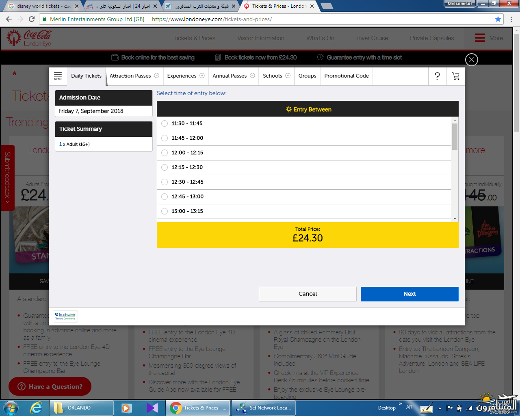Go back to previous page
This screenshot has height=416, width=520.
point(9,19)
